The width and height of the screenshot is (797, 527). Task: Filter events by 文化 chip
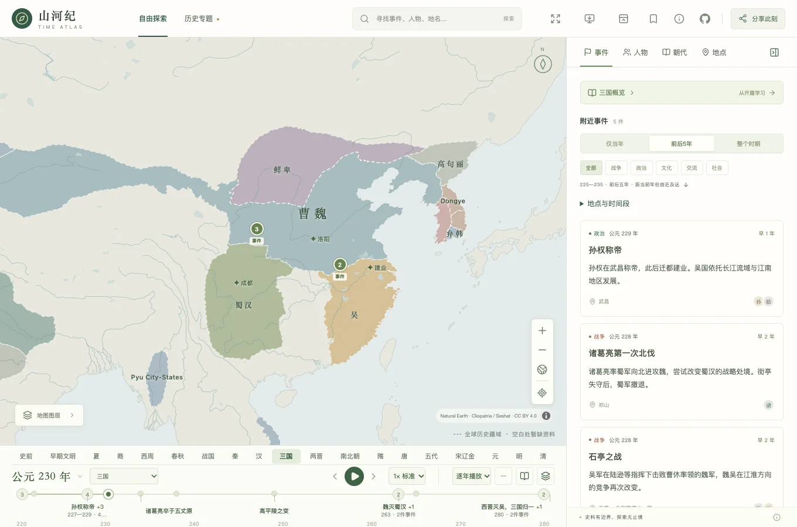(x=666, y=168)
